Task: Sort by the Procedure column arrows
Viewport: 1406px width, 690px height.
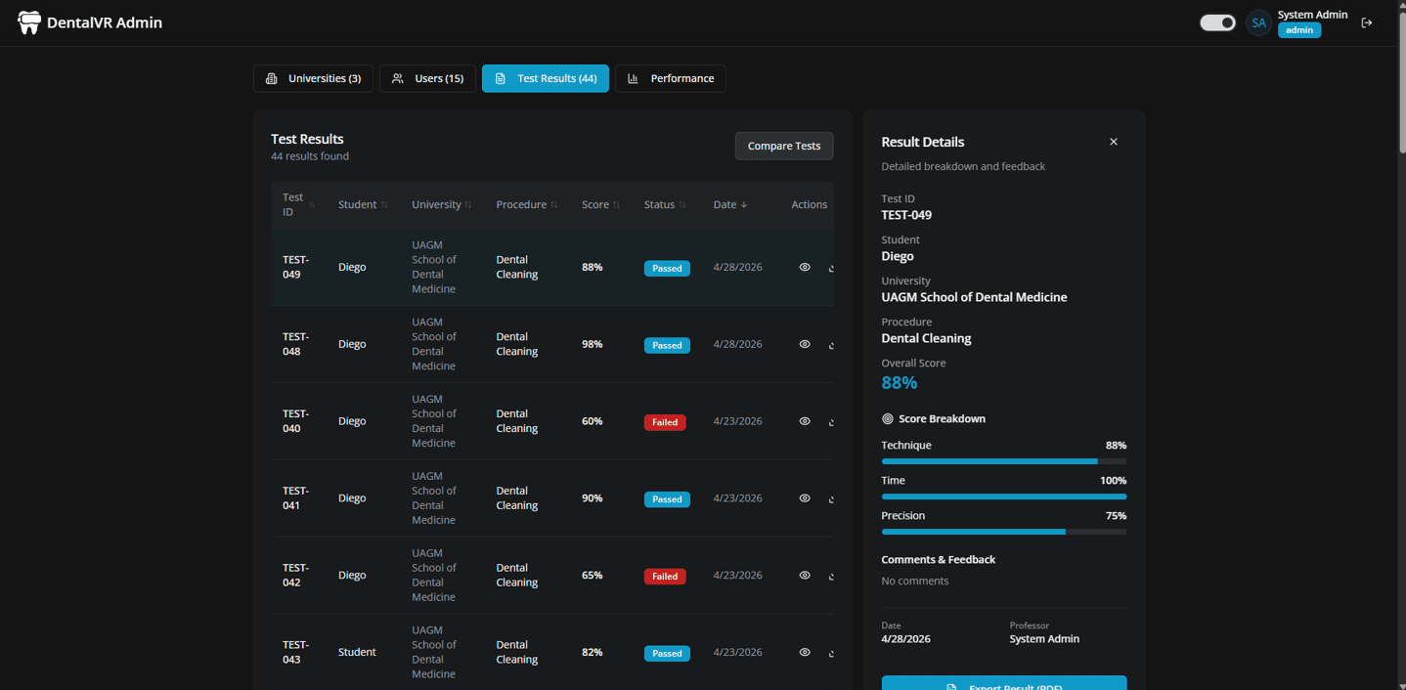Action: pos(554,205)
